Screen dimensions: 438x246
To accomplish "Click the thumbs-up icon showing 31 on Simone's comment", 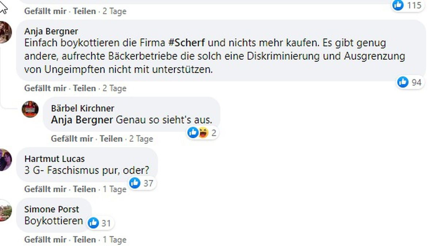I will [94, 223].
